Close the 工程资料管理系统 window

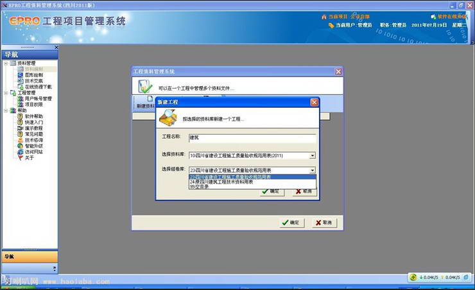(338, 72)
